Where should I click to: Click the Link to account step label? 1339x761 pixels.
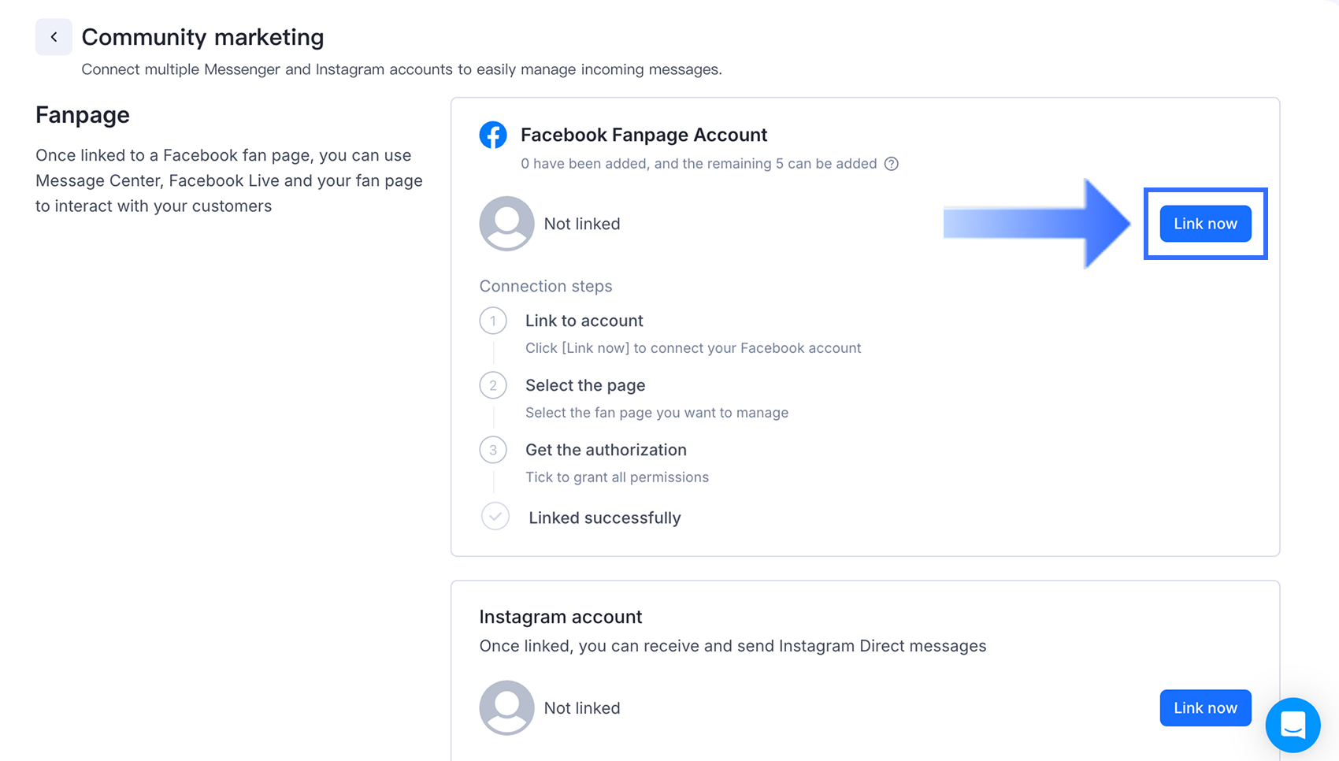coord(584,321)
